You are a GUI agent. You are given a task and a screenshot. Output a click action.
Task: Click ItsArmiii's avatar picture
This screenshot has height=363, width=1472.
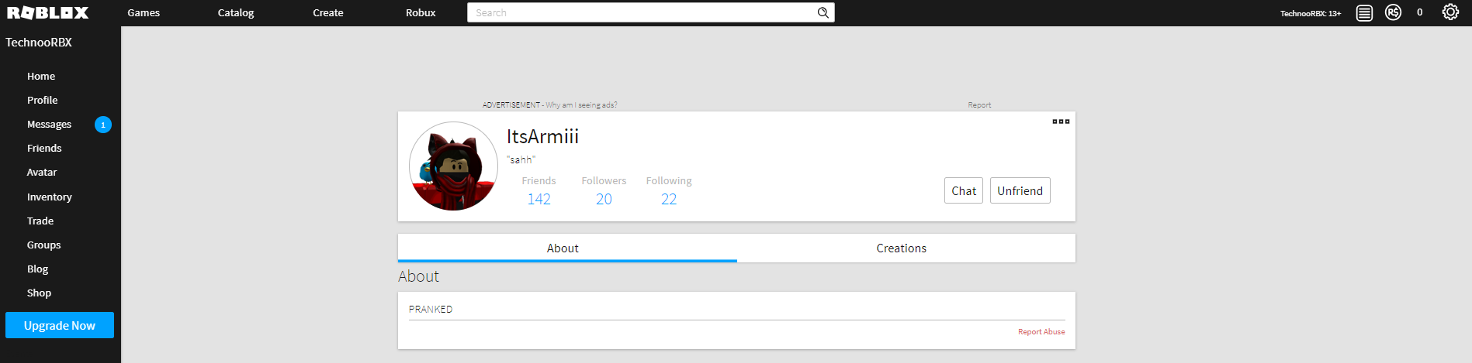[453, 166]
